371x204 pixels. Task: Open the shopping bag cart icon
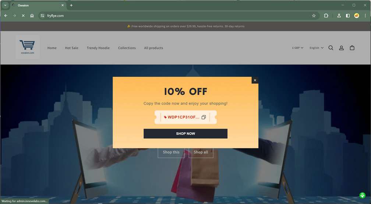352,48
